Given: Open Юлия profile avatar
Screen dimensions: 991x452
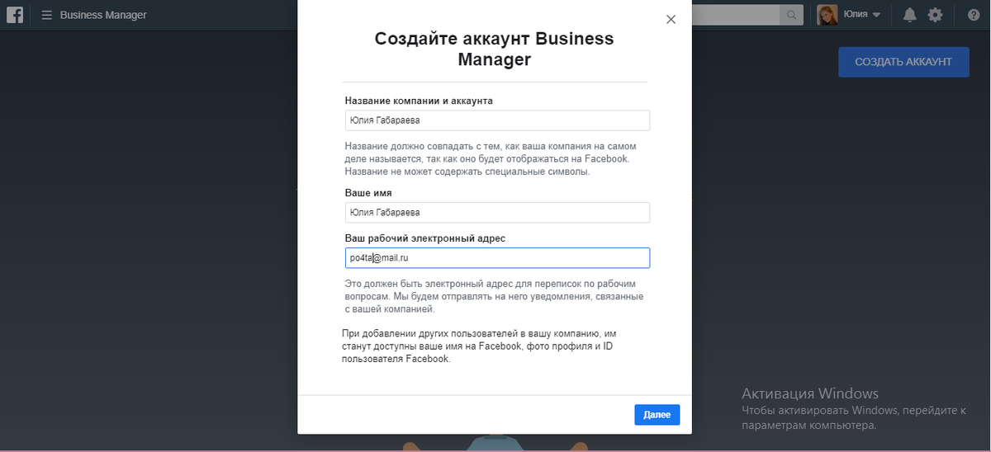Looking at the screenshot, I should pos(827,15).
